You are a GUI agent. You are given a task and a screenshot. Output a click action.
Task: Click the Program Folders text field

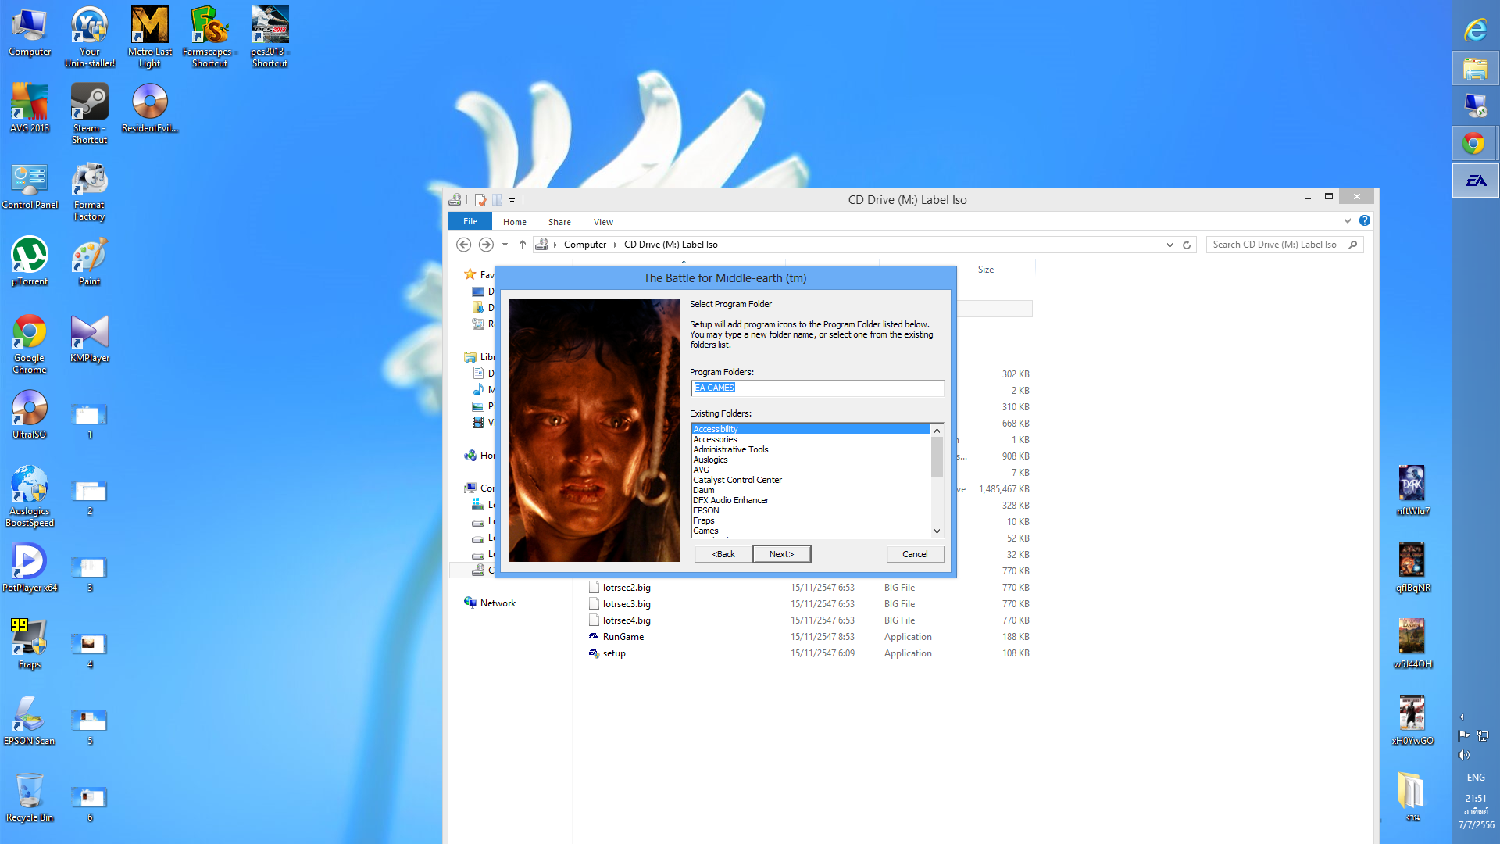point(816,388)
